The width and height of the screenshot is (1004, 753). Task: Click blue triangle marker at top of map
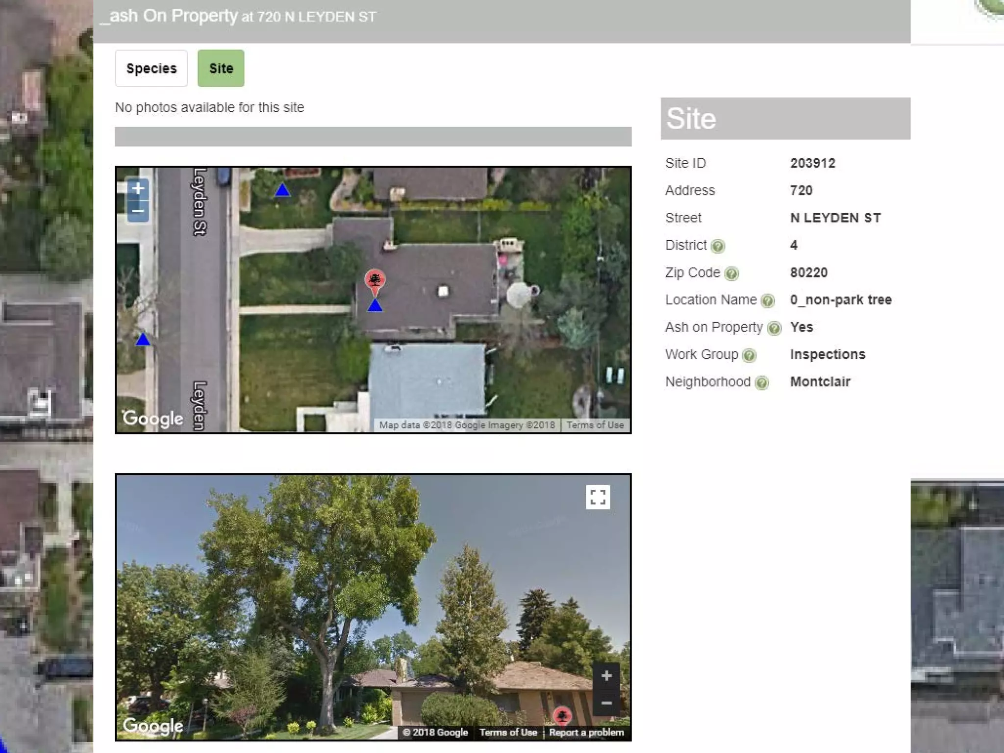pos(282,190)
